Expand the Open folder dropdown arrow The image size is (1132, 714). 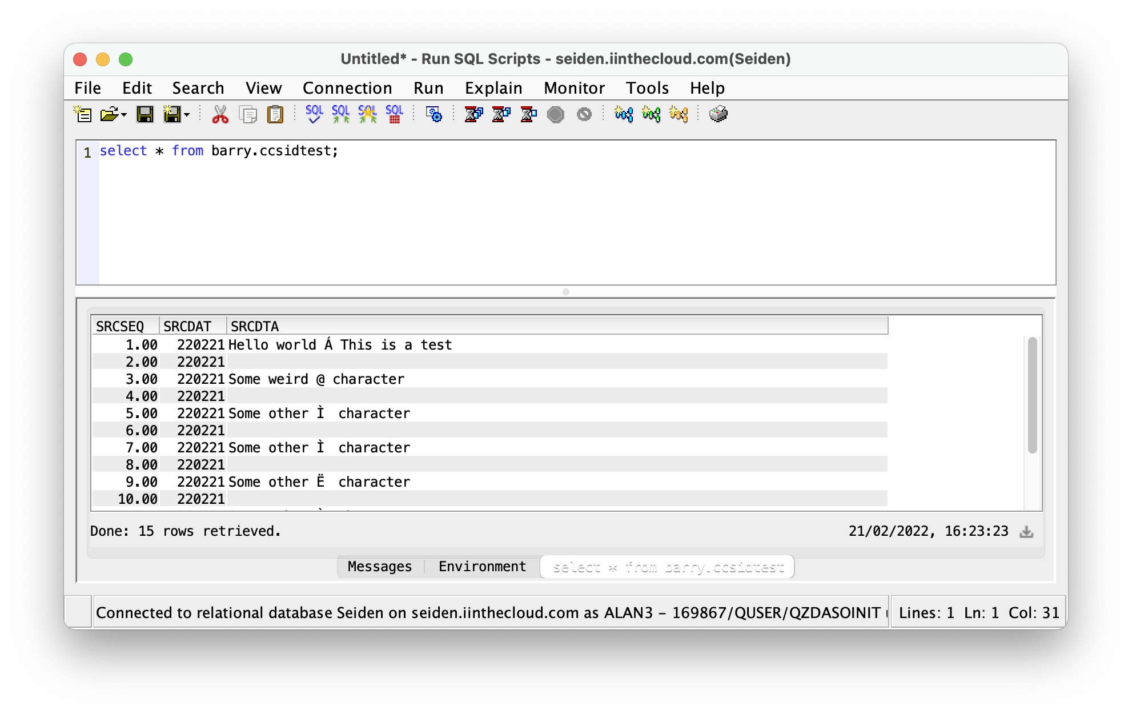click(125, 115)
